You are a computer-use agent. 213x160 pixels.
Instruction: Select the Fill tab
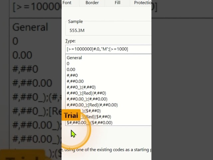(x=117, y=3)
